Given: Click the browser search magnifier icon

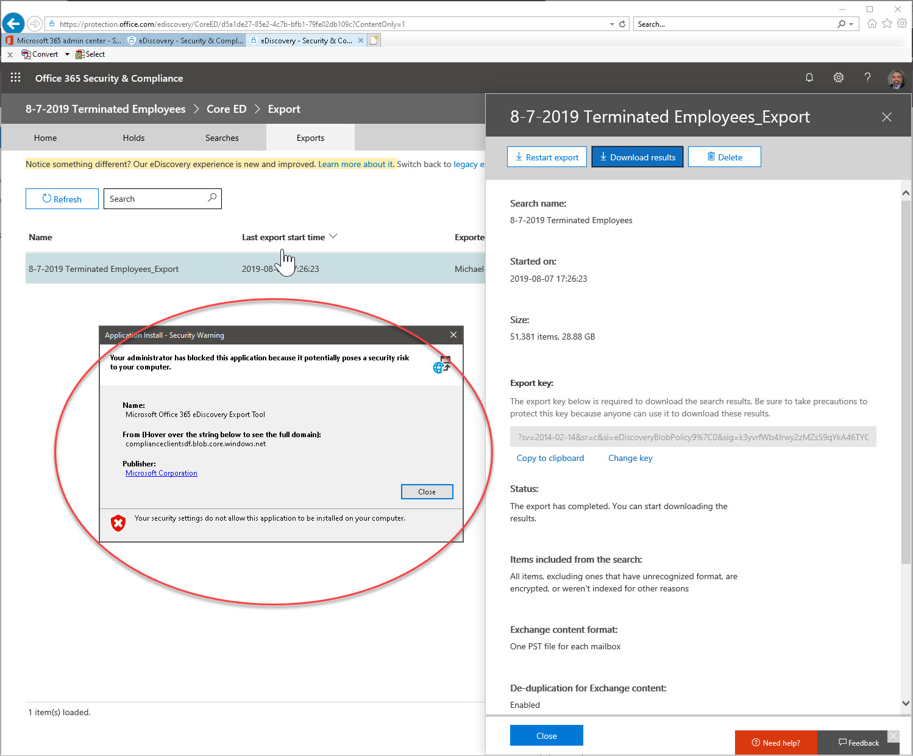Looking at the screenshot, I should [842, 24].
